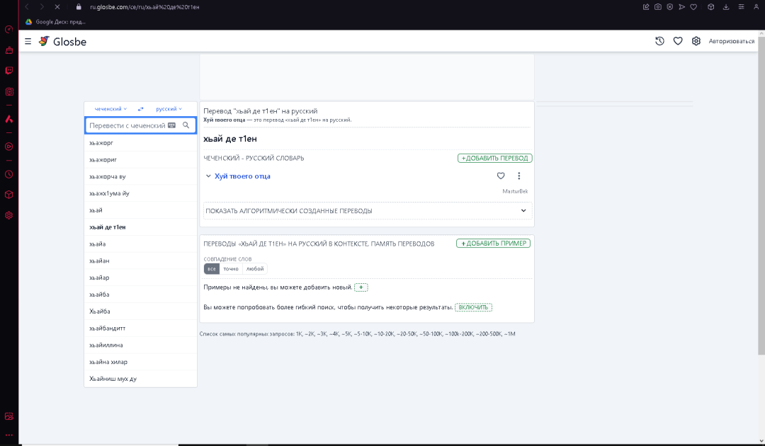
Task: Select word match 'любой'
Action: pyautogui.click(x=255, y=268)
